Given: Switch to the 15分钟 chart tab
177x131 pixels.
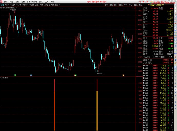Looking at the screenshot, I should click(x=18, y=5).
